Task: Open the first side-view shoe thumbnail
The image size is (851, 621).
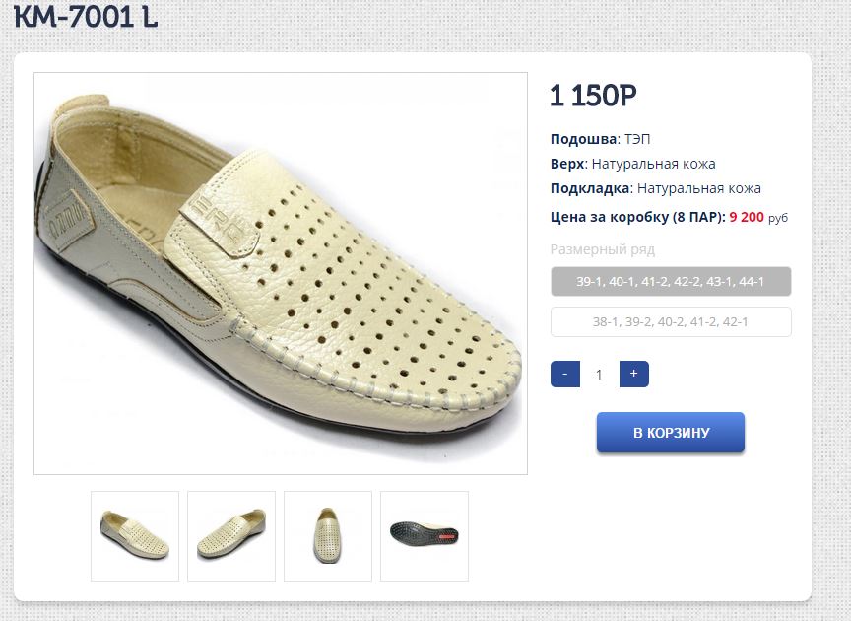Action: tap(135, 535)
